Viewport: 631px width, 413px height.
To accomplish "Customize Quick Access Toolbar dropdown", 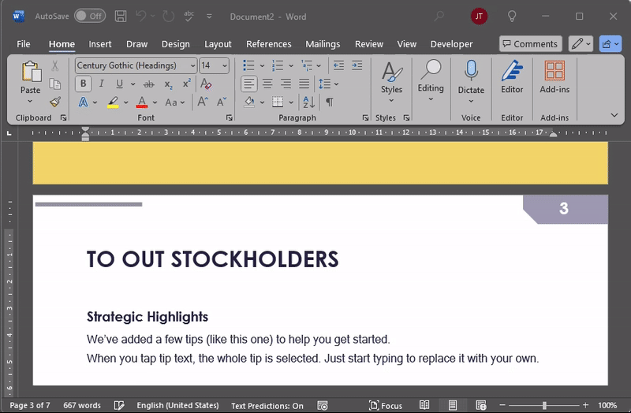I will click(209, 17).
